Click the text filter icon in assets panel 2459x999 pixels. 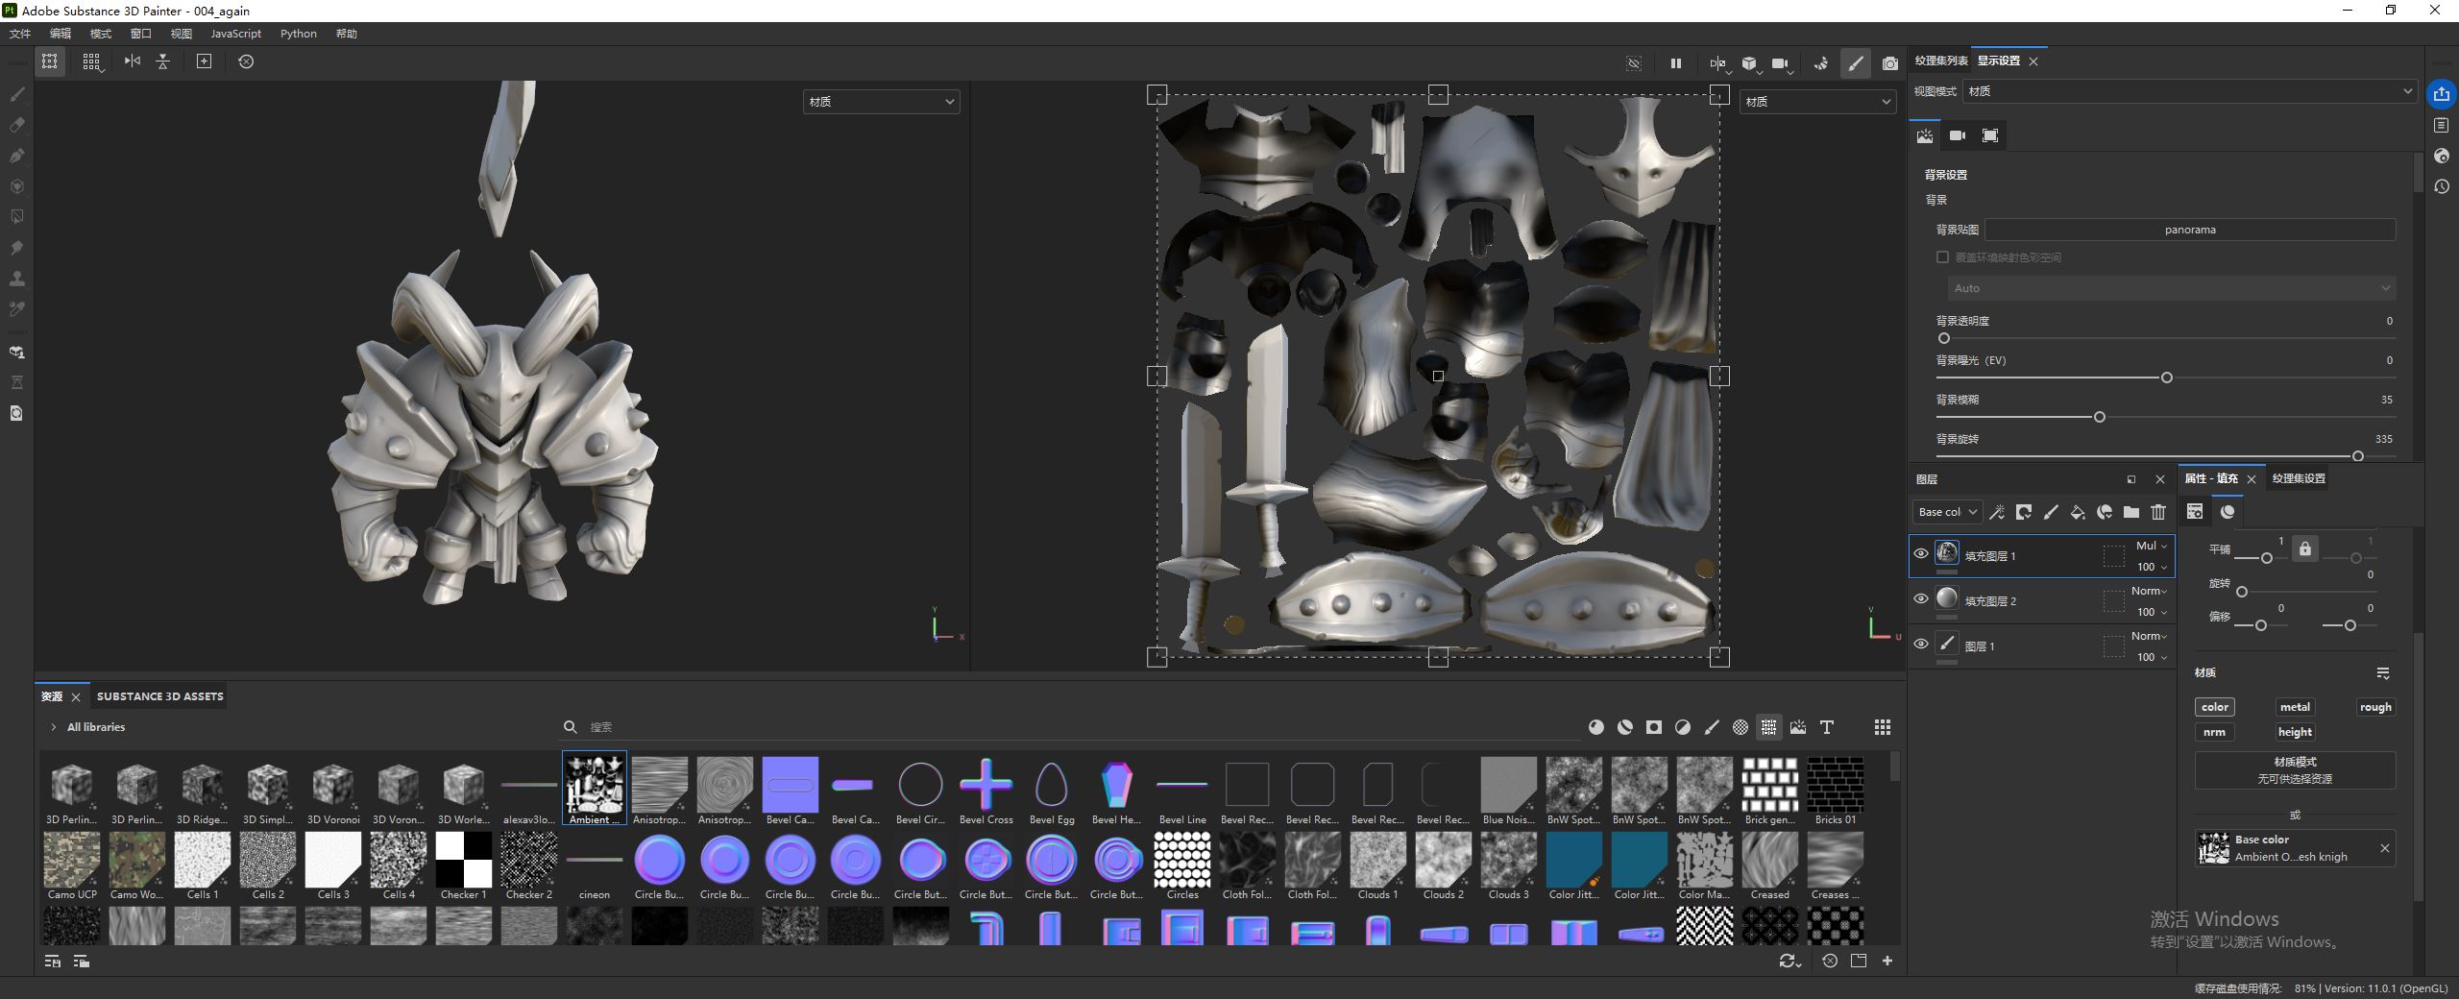click(1826, 727)
